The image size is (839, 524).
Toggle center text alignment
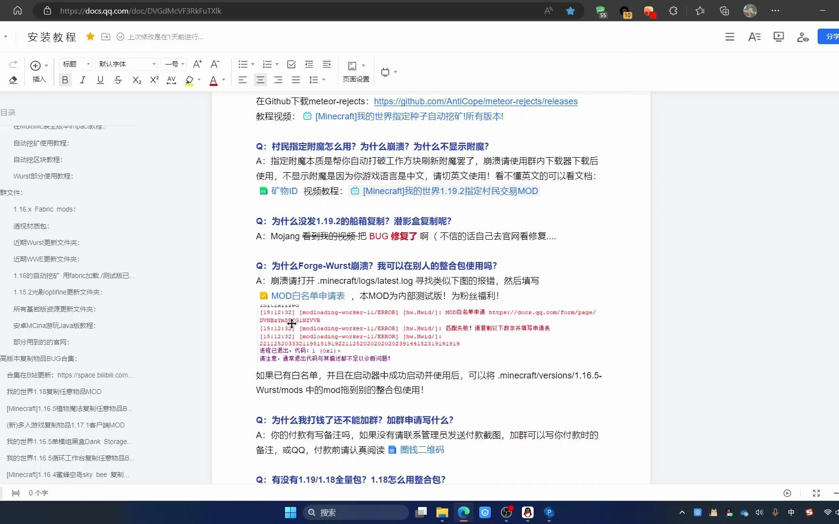261,80
